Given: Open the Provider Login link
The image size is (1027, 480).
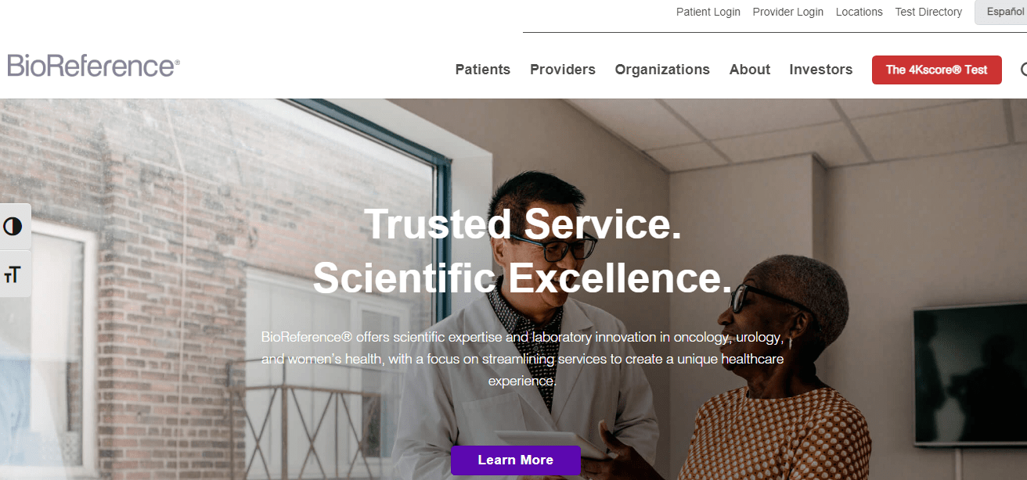Looking at the screenshot, I should point(787,12).
